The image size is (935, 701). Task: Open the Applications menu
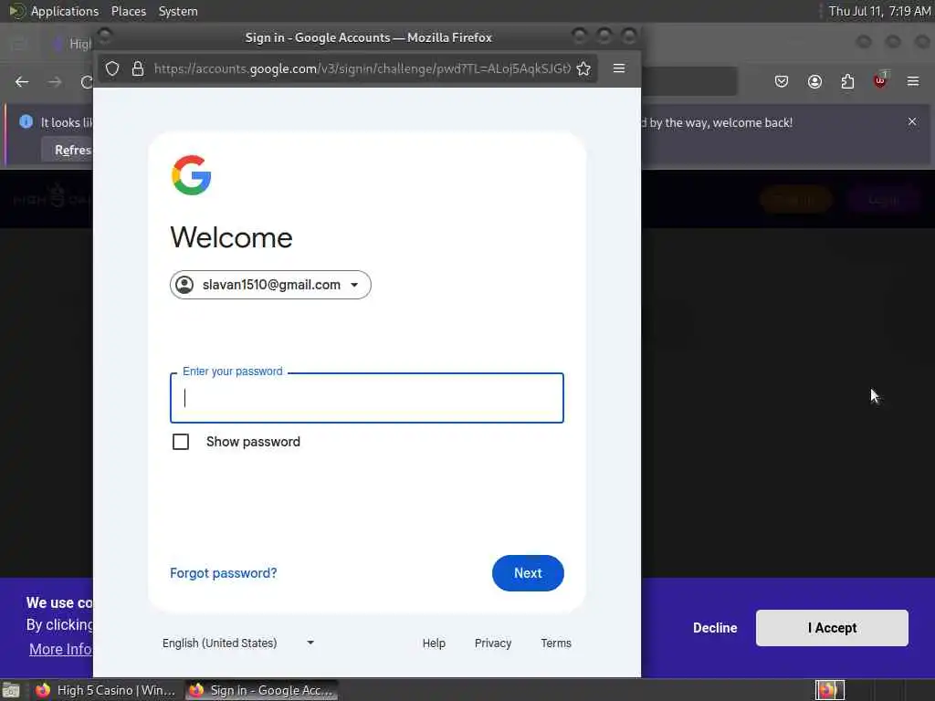point(65,11)
